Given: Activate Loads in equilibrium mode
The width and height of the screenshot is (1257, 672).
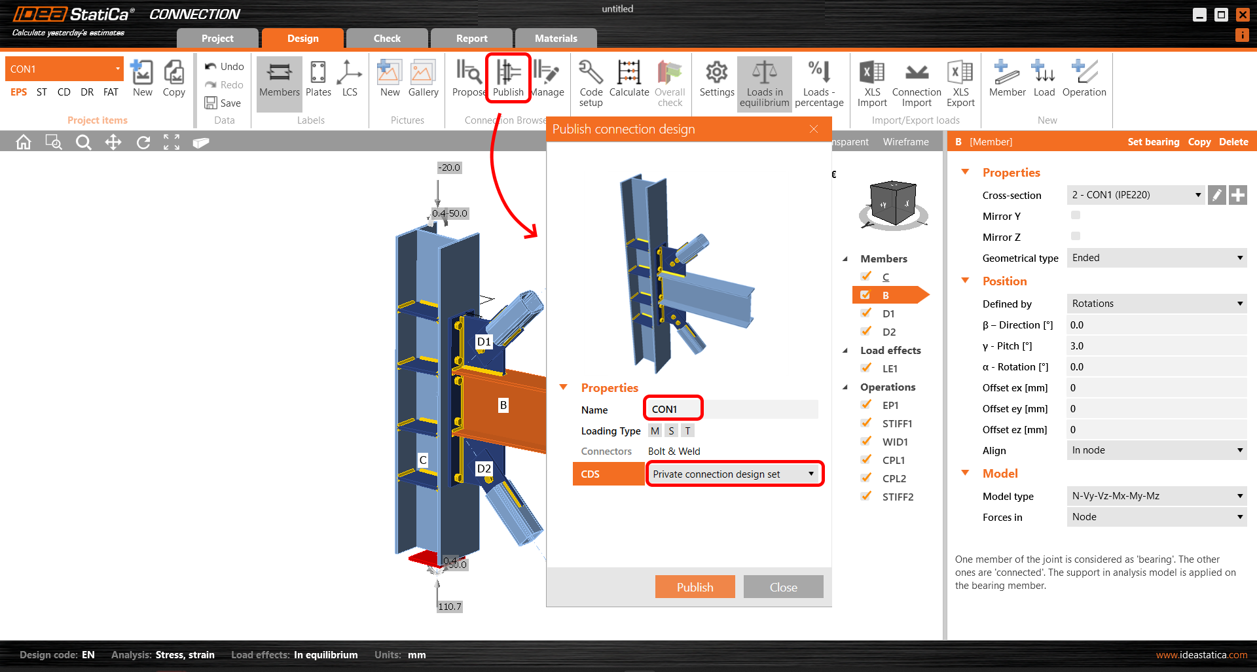Looking at the screenshot, I should (764, 82).
